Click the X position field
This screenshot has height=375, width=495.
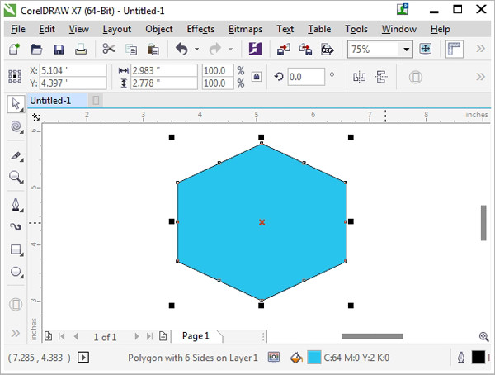point(73,70)
